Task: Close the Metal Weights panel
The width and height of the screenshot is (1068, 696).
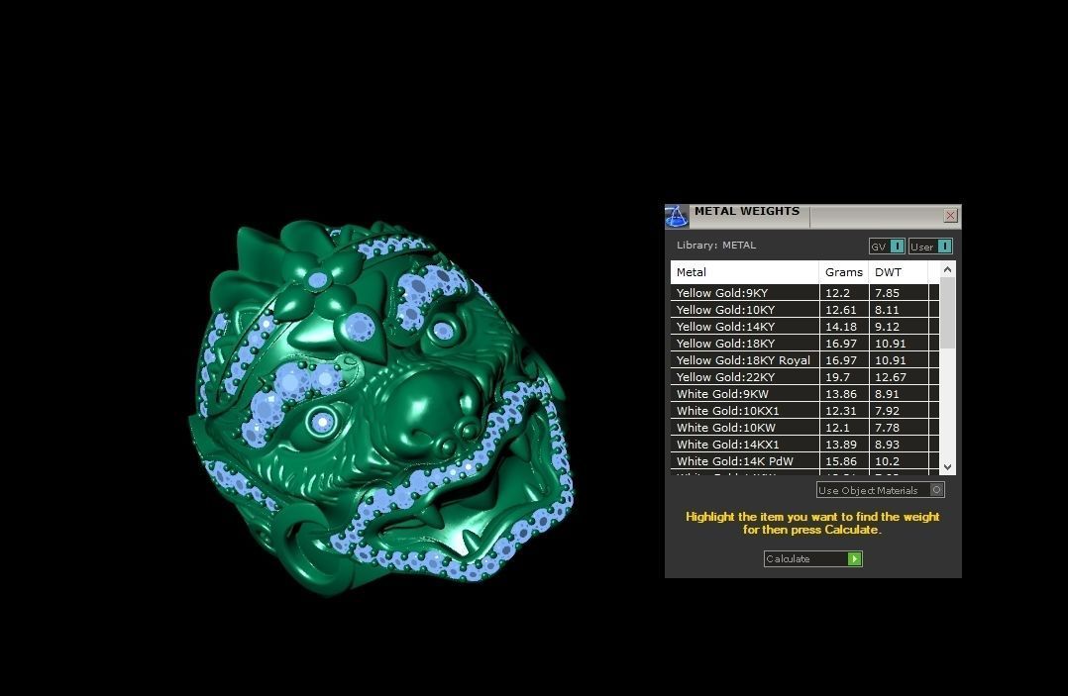Action: click(950, 216)
